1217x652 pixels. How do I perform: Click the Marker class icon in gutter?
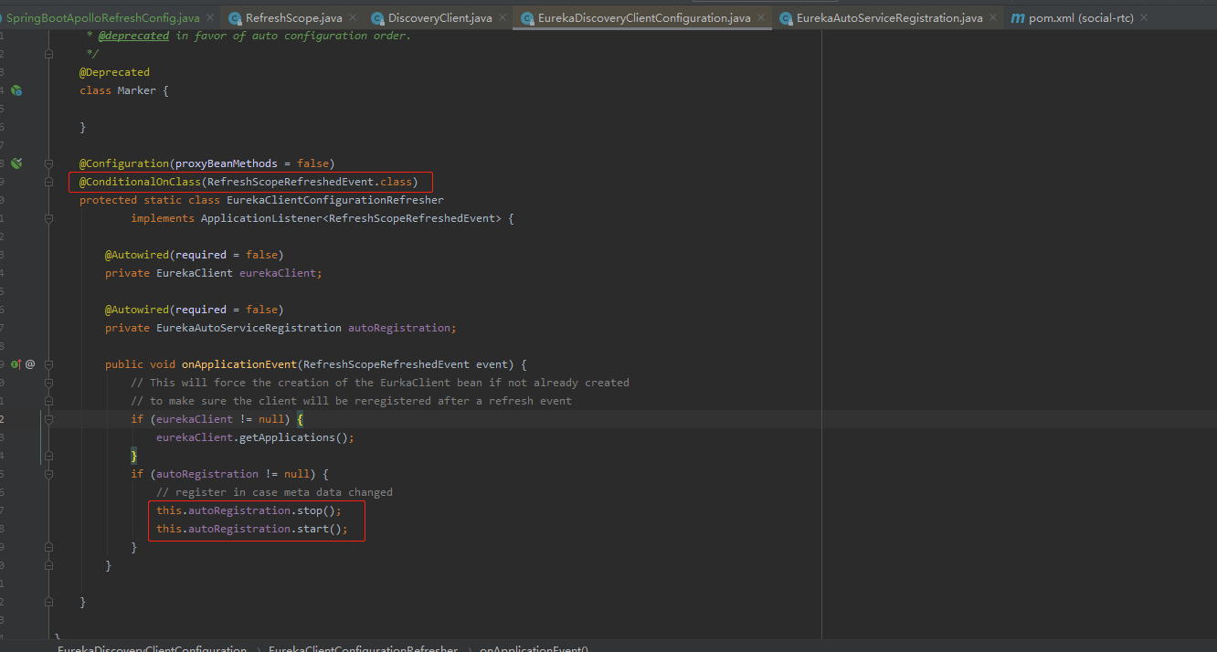pyautogui.click(x=16, y=90)
